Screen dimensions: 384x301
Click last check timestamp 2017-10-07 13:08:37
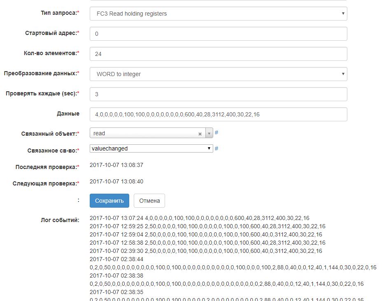(116, 165)
